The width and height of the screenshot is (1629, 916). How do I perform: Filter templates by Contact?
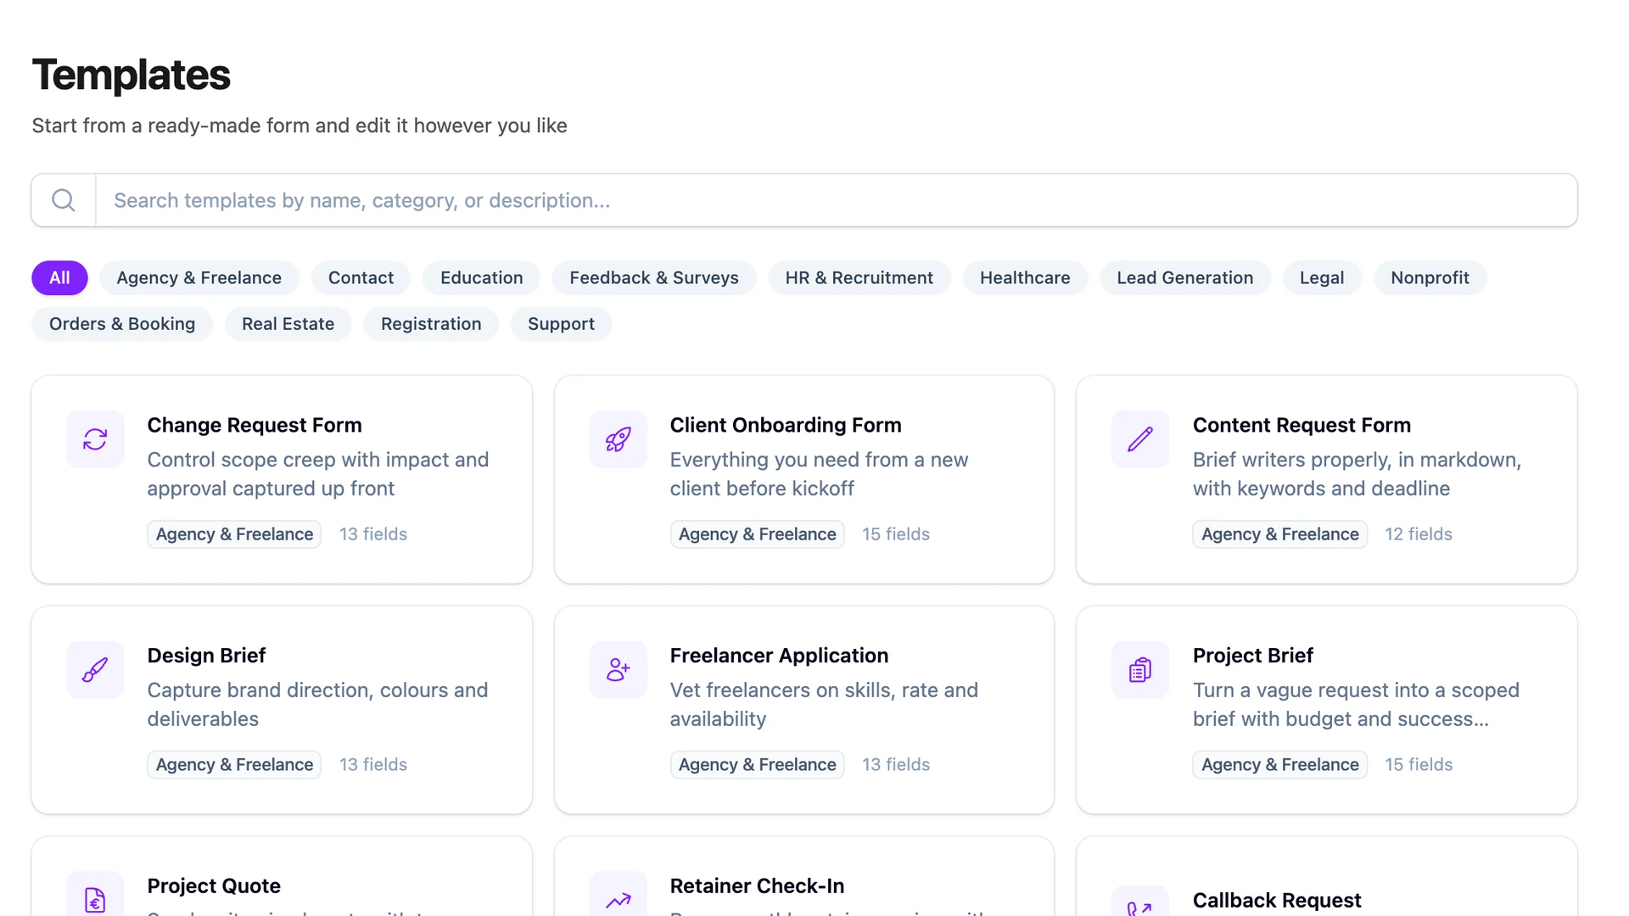click(361, 278)
